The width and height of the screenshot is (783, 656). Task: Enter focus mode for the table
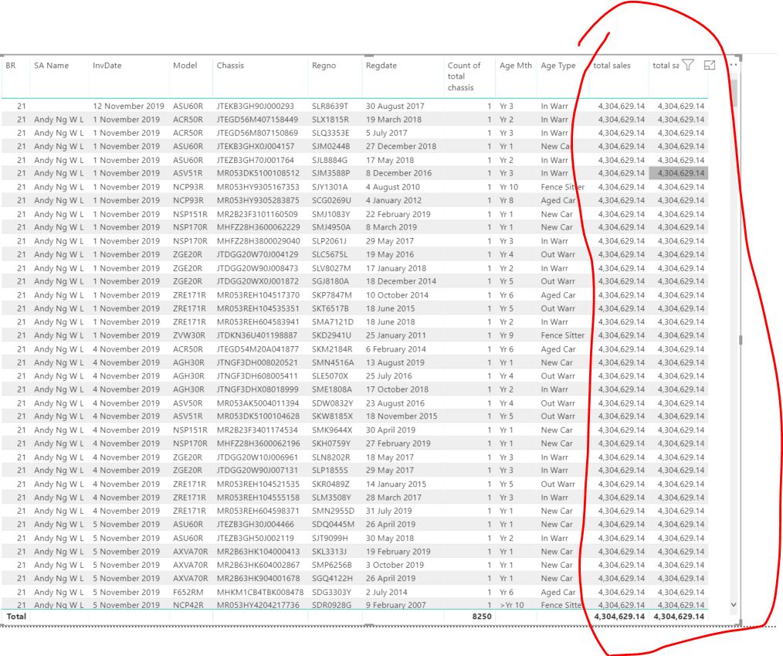point(710,65)
